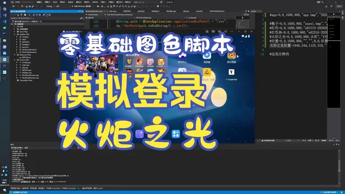The width and height of the screenshot is (345, 194).
Task: Select ResMgr.cpp in Solution Explorer
Action: coord(26,73)
